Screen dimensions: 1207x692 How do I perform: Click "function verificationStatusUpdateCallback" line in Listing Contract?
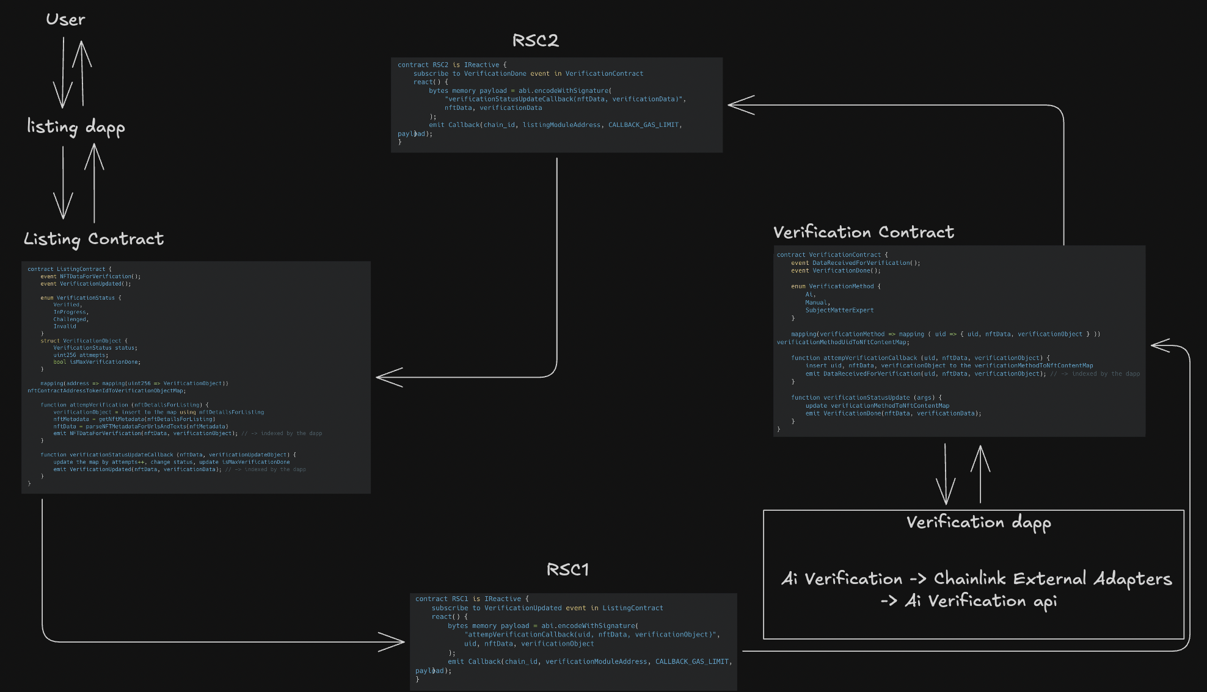tap(168, 455)
